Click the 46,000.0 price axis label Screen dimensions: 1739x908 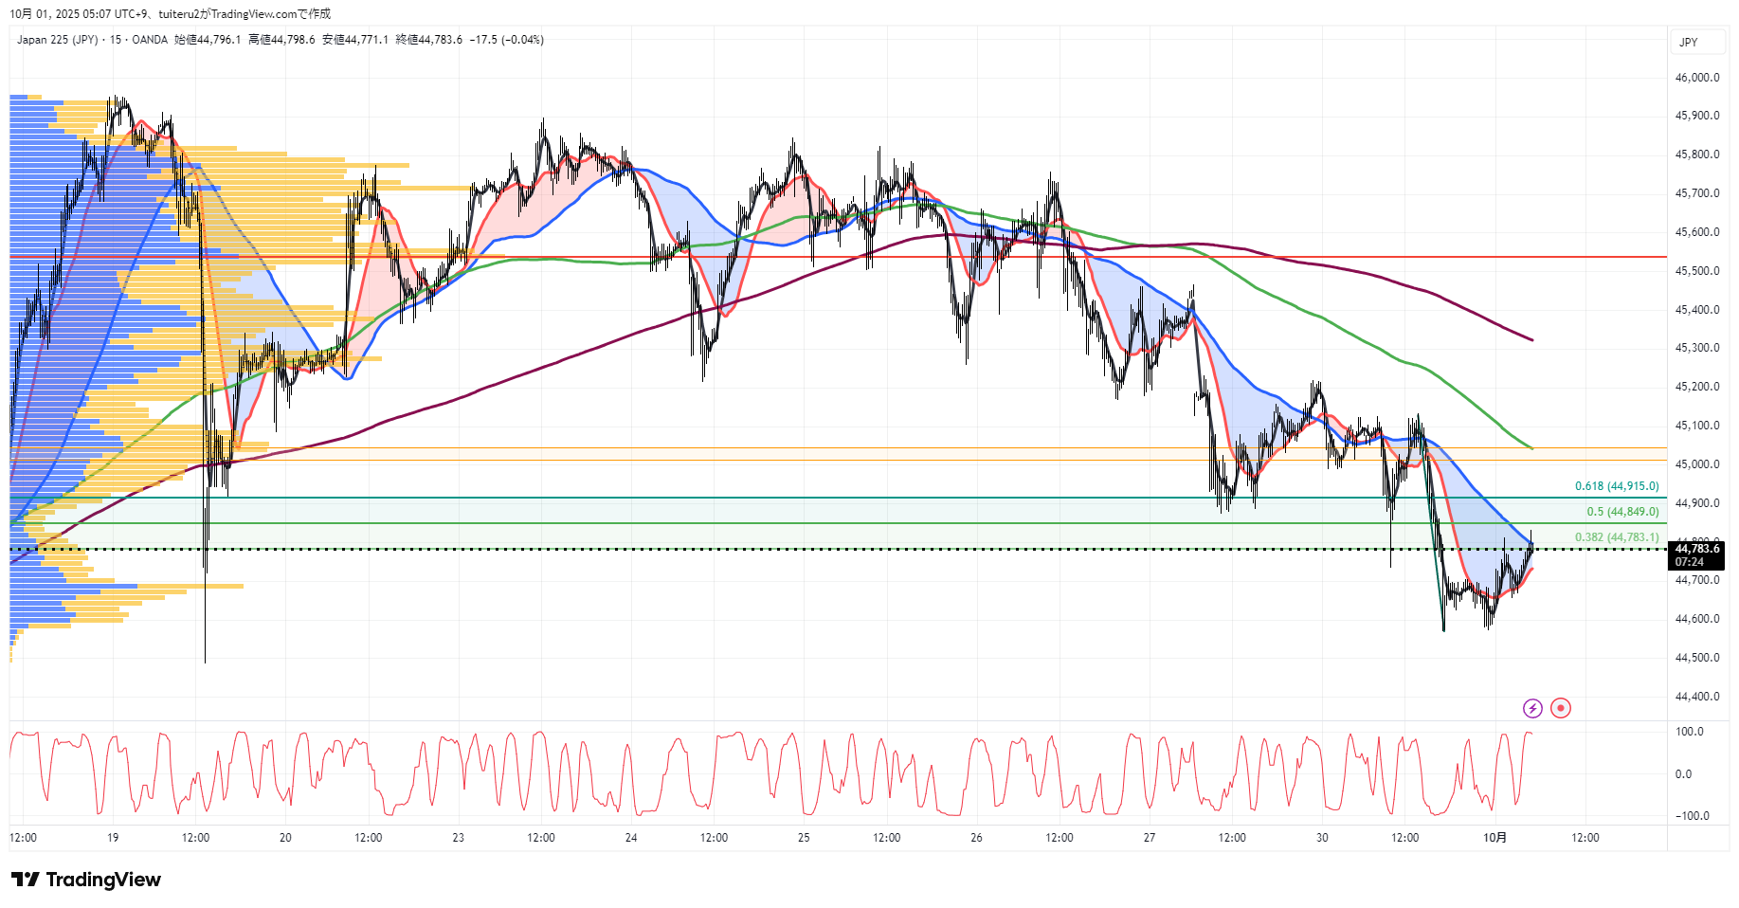[1697, 78]
